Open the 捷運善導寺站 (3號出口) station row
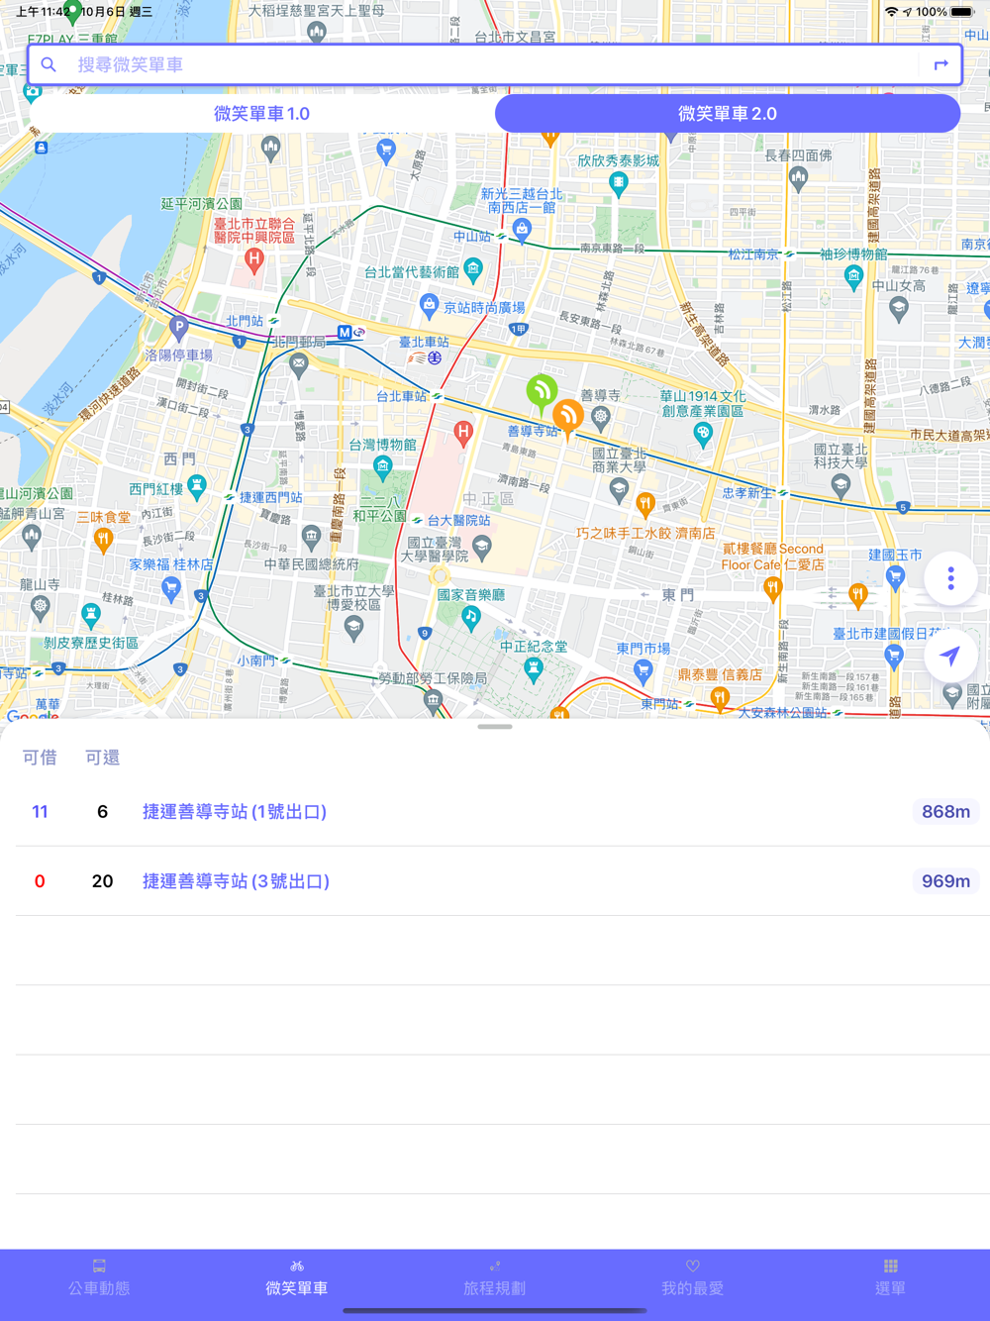990x1321 pixels. pyautogui.click(x=495, y=881)
